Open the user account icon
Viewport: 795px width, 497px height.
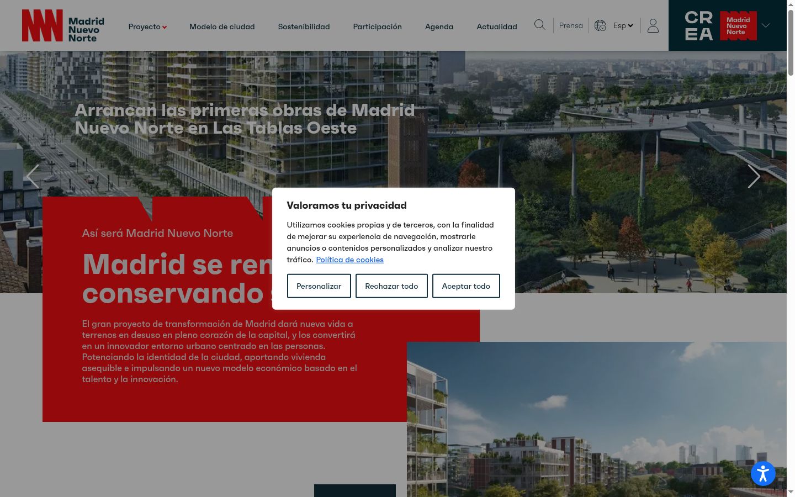tap(653, 25)
